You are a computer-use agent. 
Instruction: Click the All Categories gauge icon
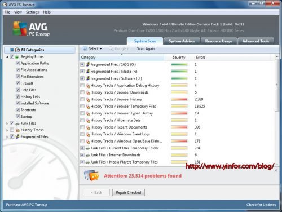(x=17, y=50)
